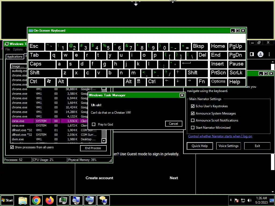Open the Options menu in Task Manager
The height and width of the screenshot is (206, 275).
click(18, 49)
